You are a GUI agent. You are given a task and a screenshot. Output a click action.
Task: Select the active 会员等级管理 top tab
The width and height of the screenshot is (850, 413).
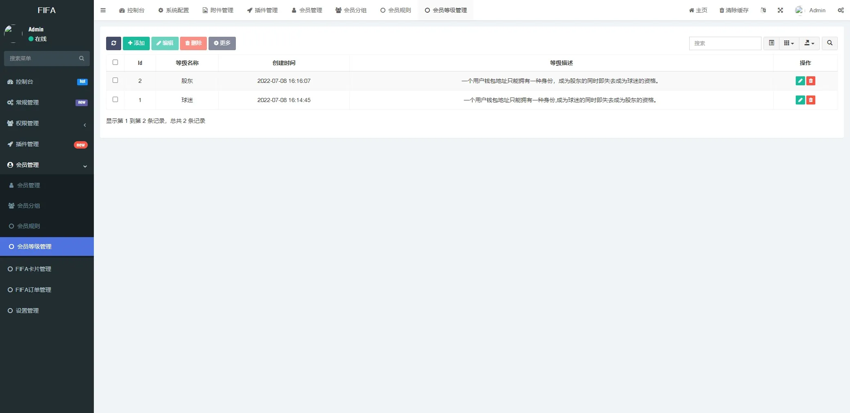point(446,10)
